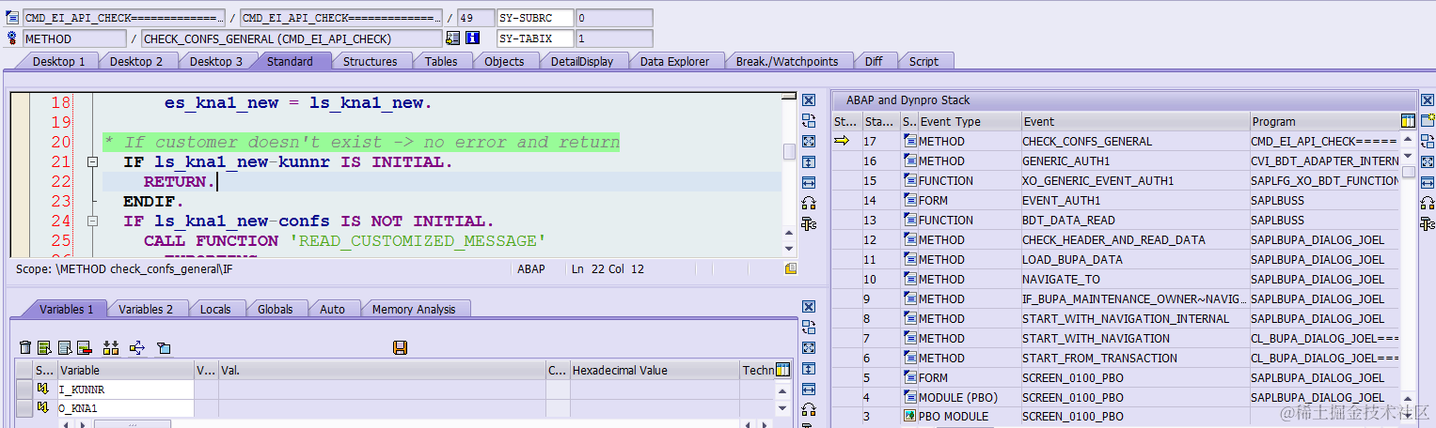Click the yellow double-arrow icon in Variables toolbar
Viewport: 1436px width, 428px height.
coord(111,348)
